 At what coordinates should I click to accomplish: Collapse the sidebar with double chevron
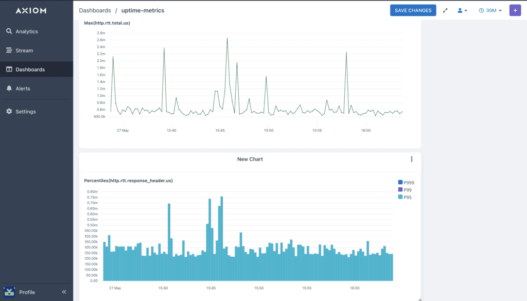click(x=64, y=292)
